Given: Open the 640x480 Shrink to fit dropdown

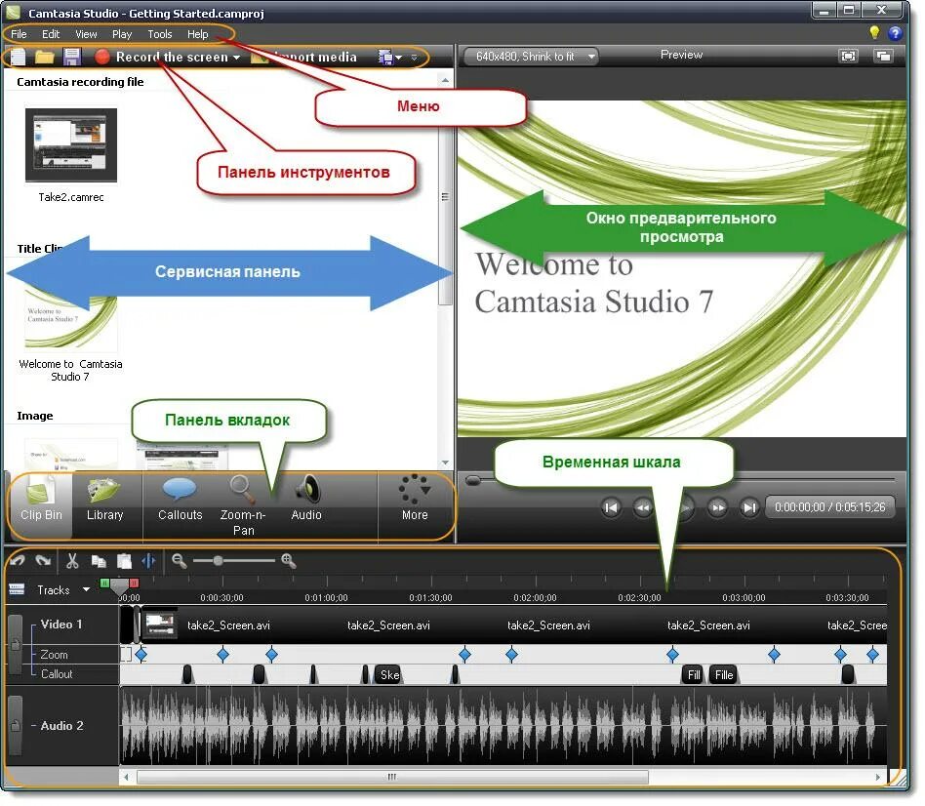Looking at the screenshot, I should tap(531, 57).
